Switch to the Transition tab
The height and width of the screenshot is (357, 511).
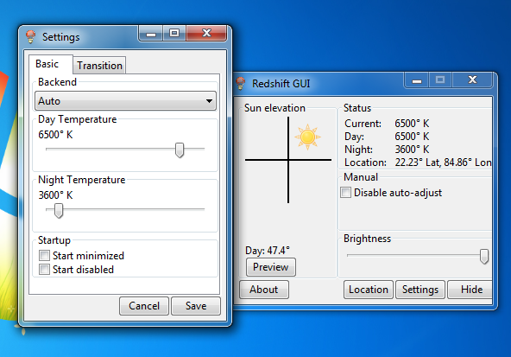[100, 66]
